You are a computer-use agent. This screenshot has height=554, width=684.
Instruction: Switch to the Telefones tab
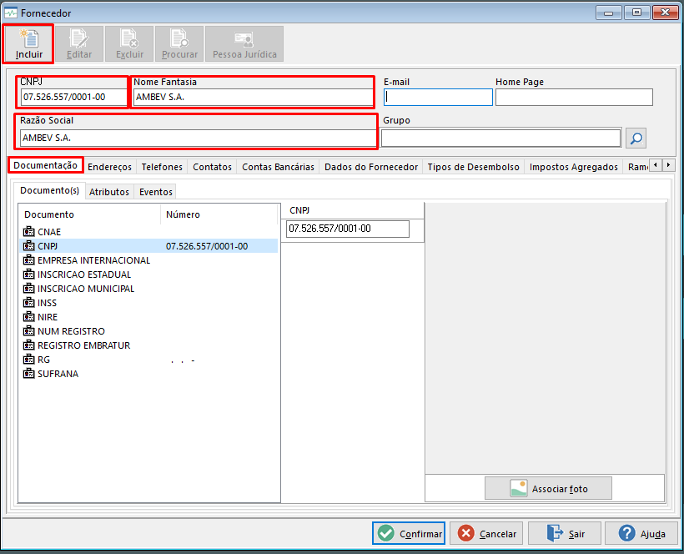pos(162,167)
